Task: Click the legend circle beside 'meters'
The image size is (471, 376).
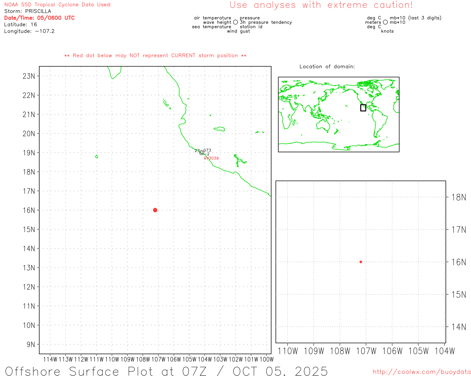Action: [385, 22]
